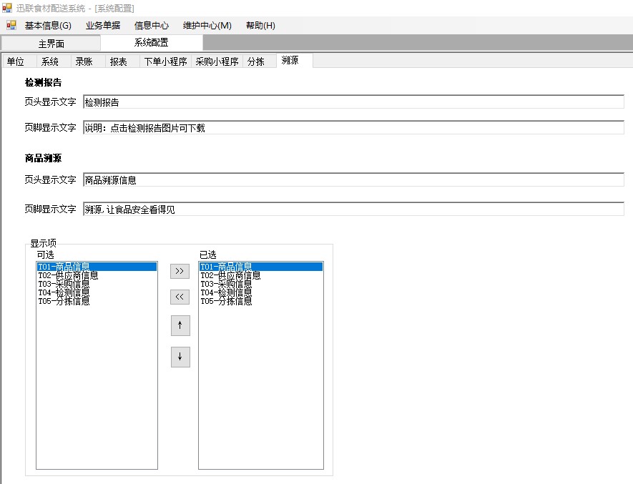Click the down arrow move button
The height and width of the screenshot is (484, 633).
pyautogui.click(x=180, y=357)
